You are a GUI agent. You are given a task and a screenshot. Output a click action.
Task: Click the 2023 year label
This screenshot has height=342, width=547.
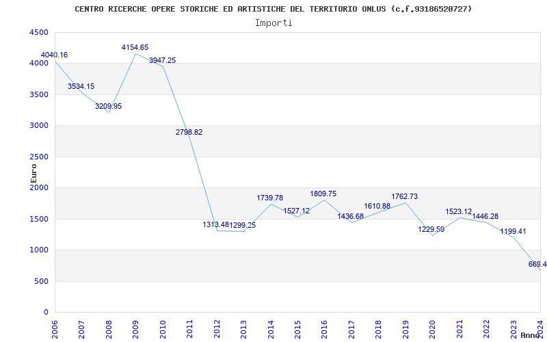pyautogui.click(x=513, y=329)
